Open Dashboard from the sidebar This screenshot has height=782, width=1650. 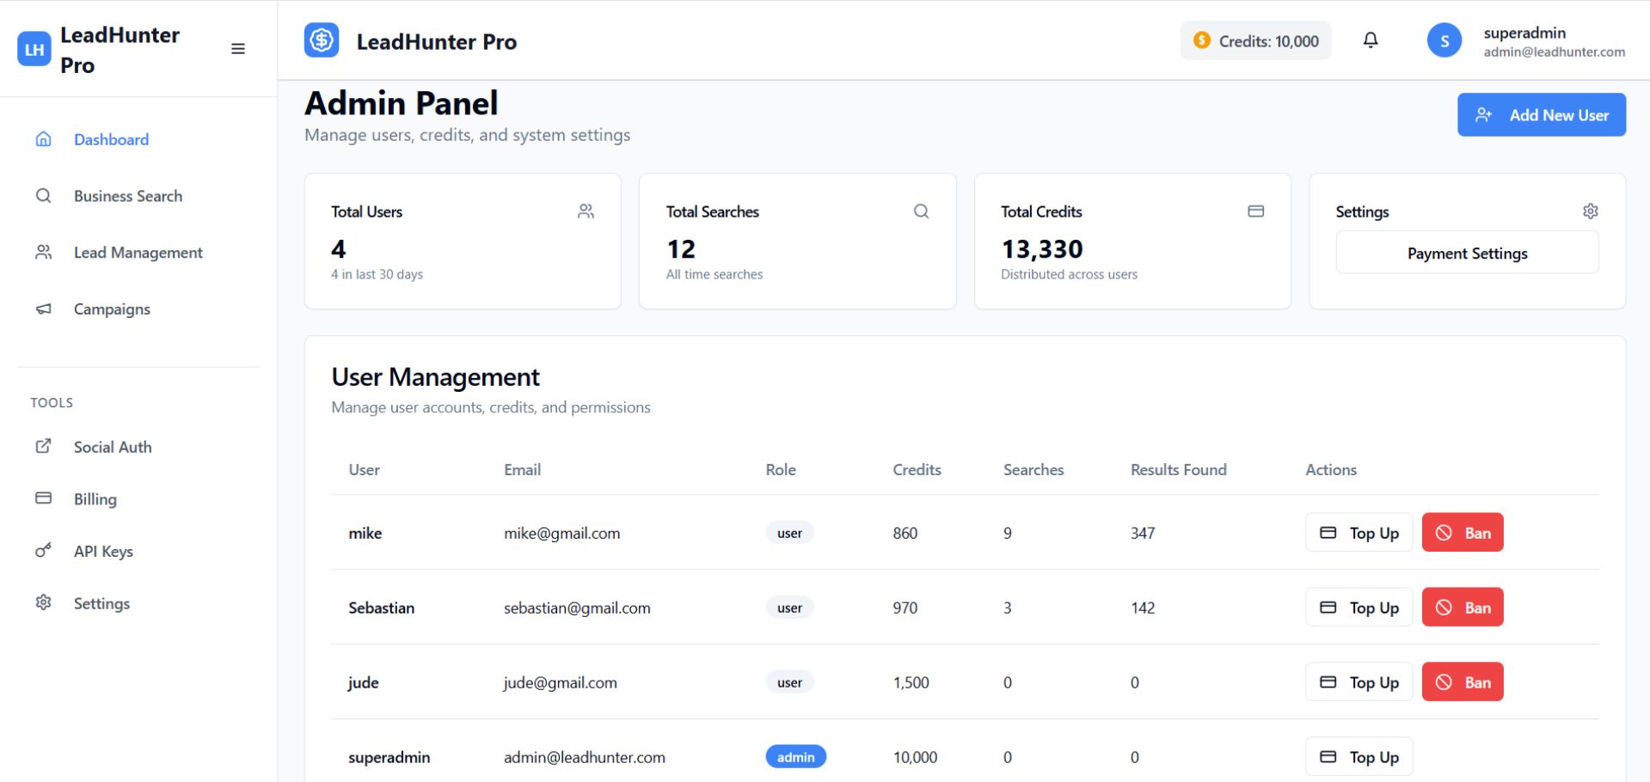(111, 139)
